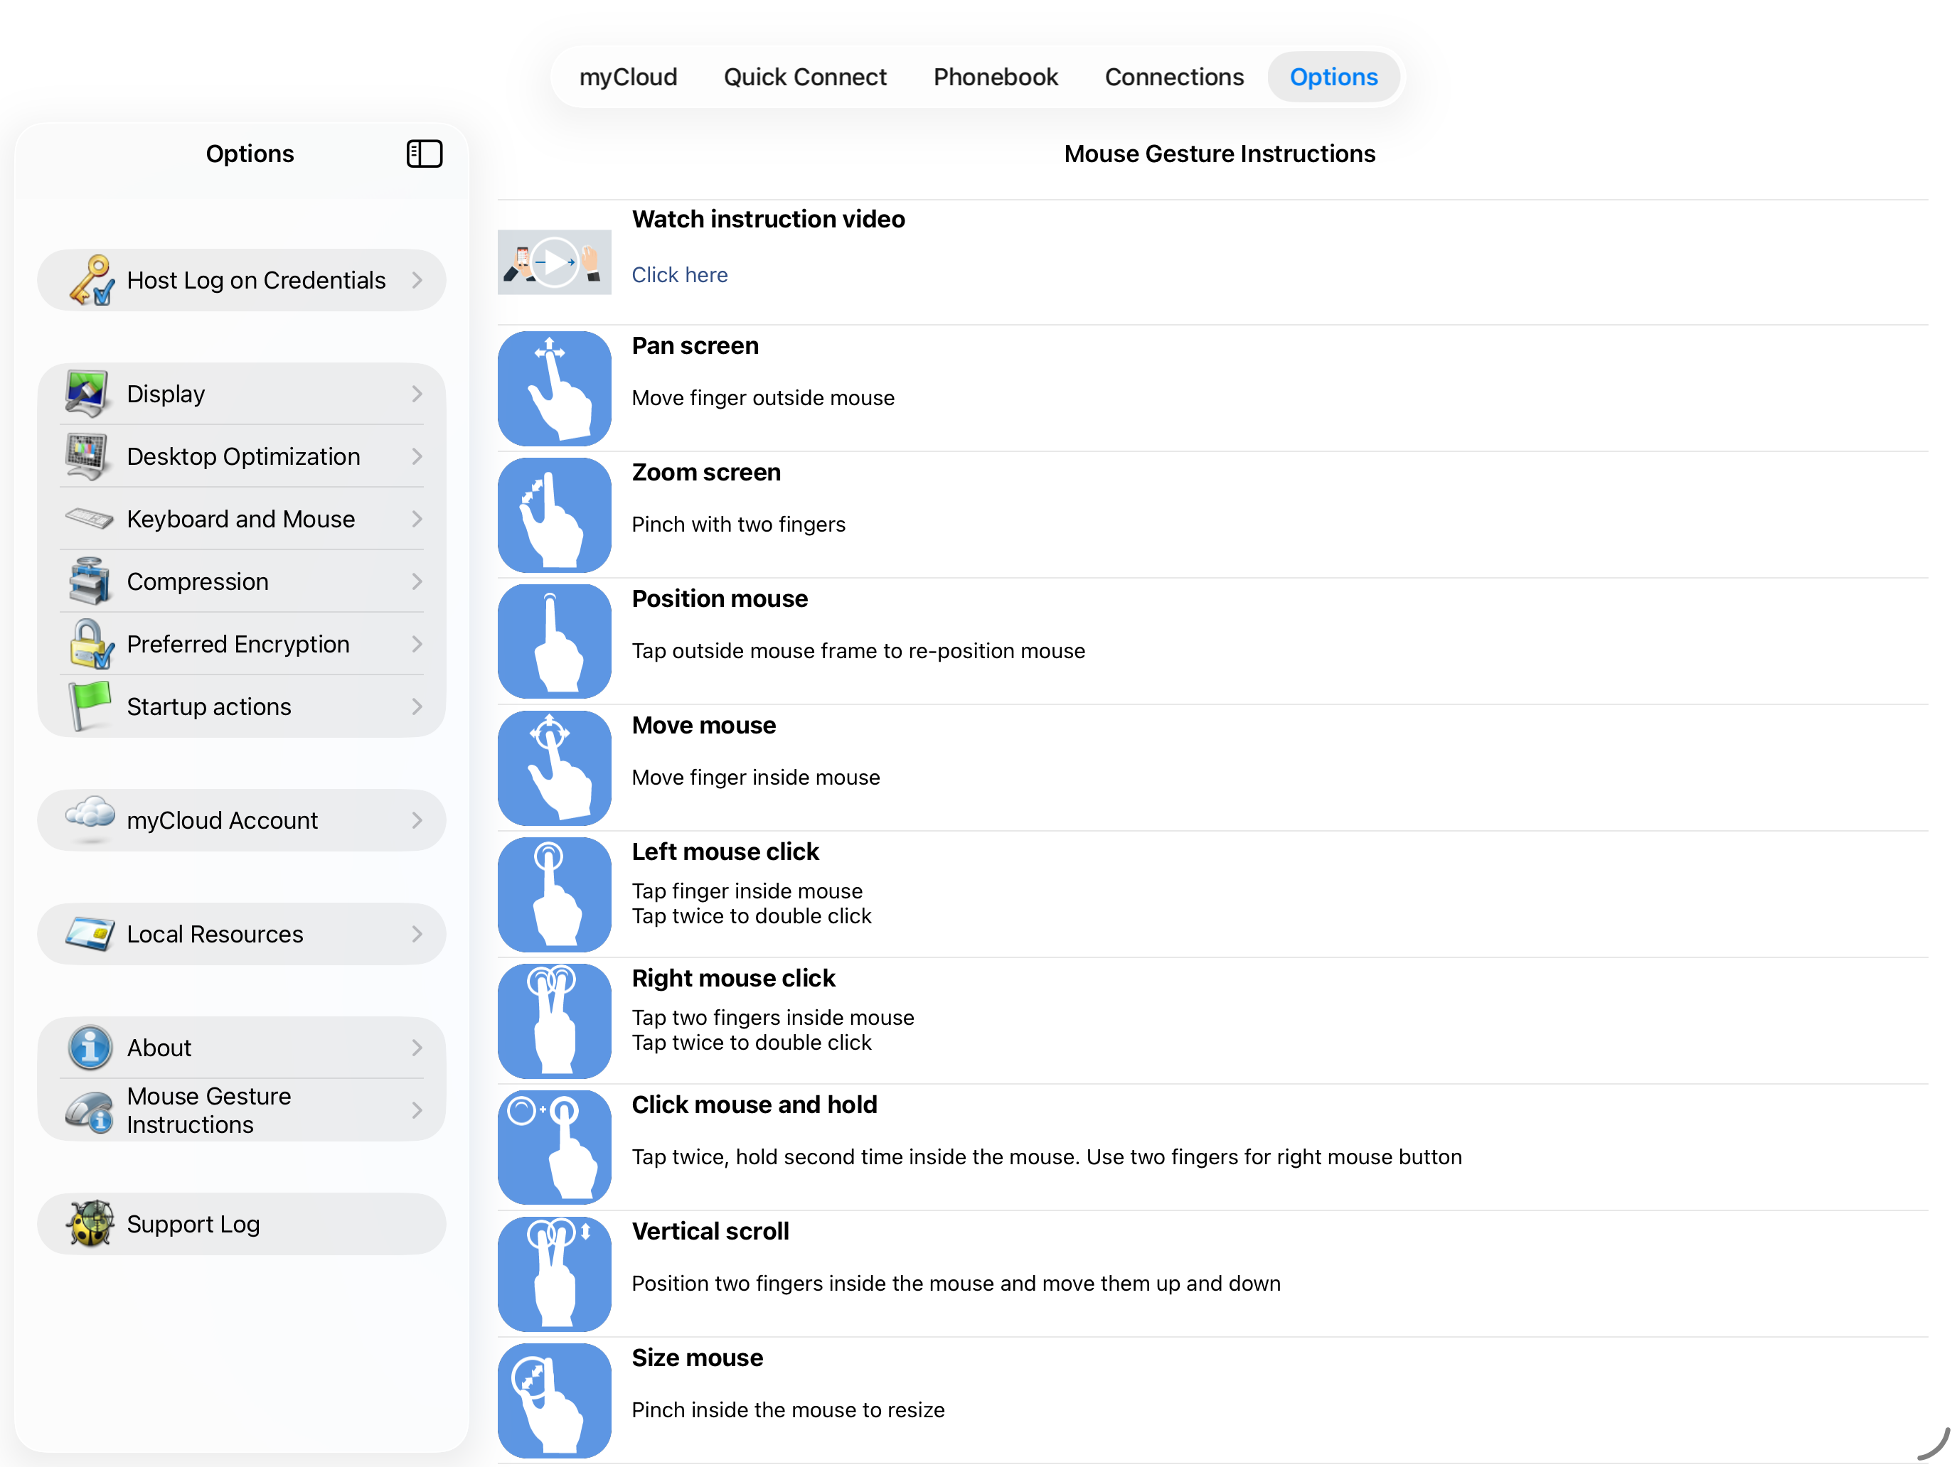Click 'Tap outside mouse frame to re-position mouse'

pyautogui.click(x=858, y=651)
